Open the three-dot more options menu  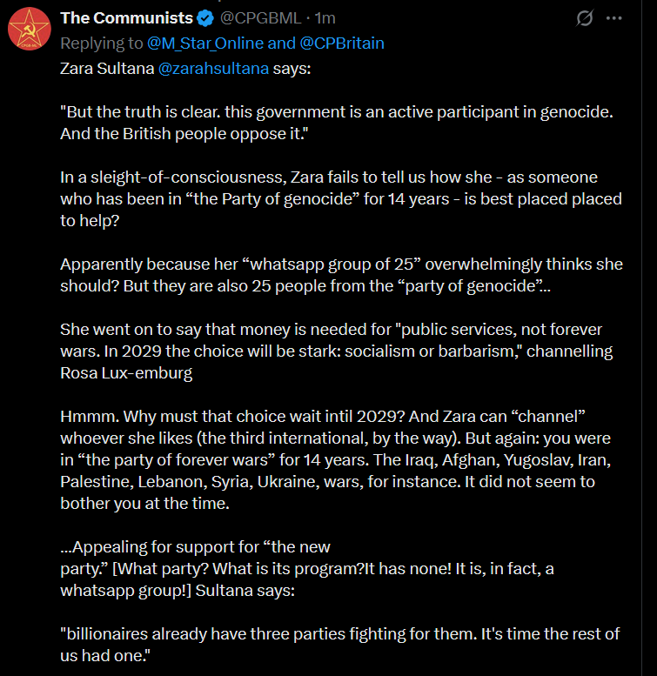(x=613, y=18)
